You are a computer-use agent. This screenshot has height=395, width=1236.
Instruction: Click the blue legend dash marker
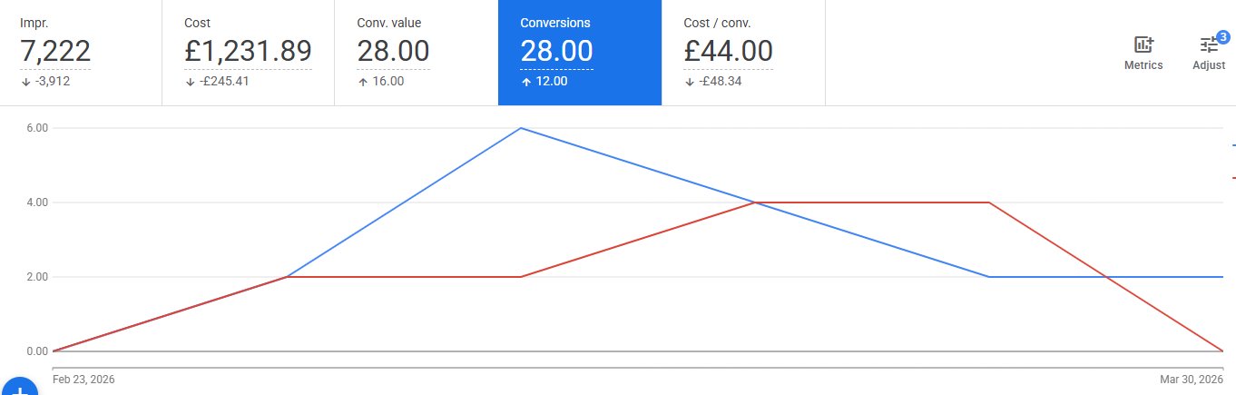[1233, 145]
